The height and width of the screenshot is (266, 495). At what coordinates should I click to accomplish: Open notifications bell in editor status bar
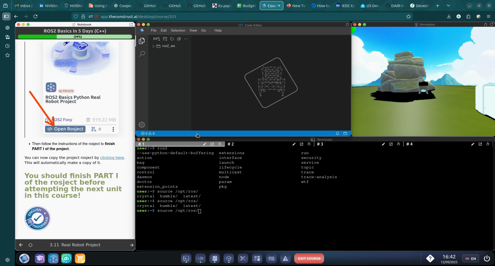coord(337,133)
